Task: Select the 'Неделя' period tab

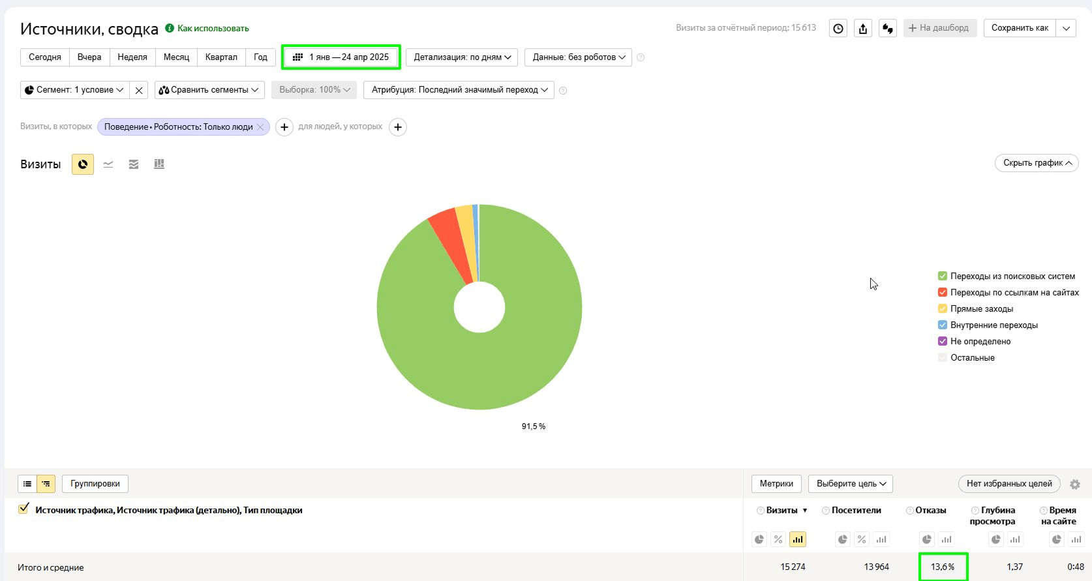Action: pyautogui.click(x=132, y=57)
